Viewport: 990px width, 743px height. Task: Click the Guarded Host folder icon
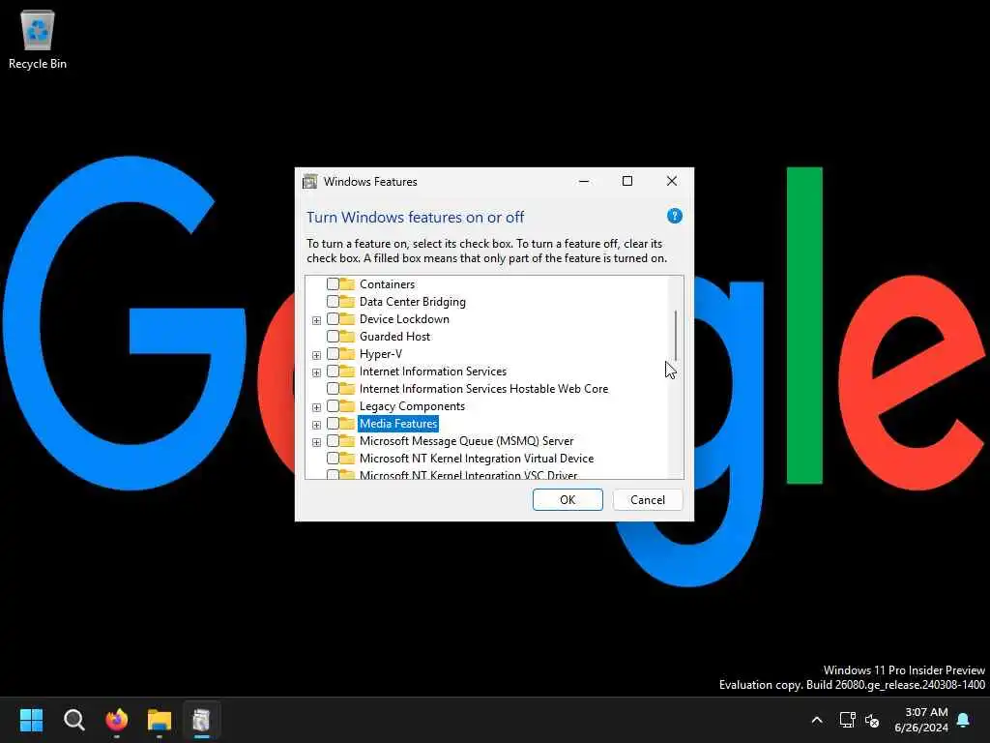tap(347, 336)
